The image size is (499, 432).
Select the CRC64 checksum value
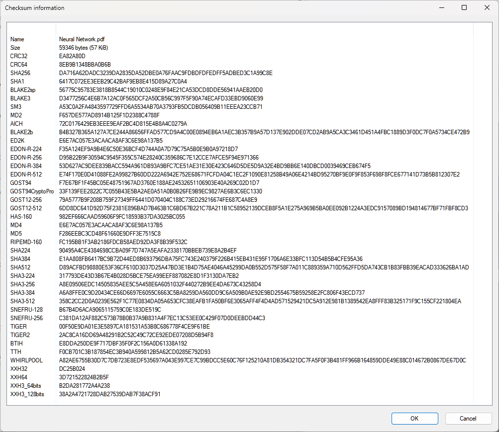point(85,65)
